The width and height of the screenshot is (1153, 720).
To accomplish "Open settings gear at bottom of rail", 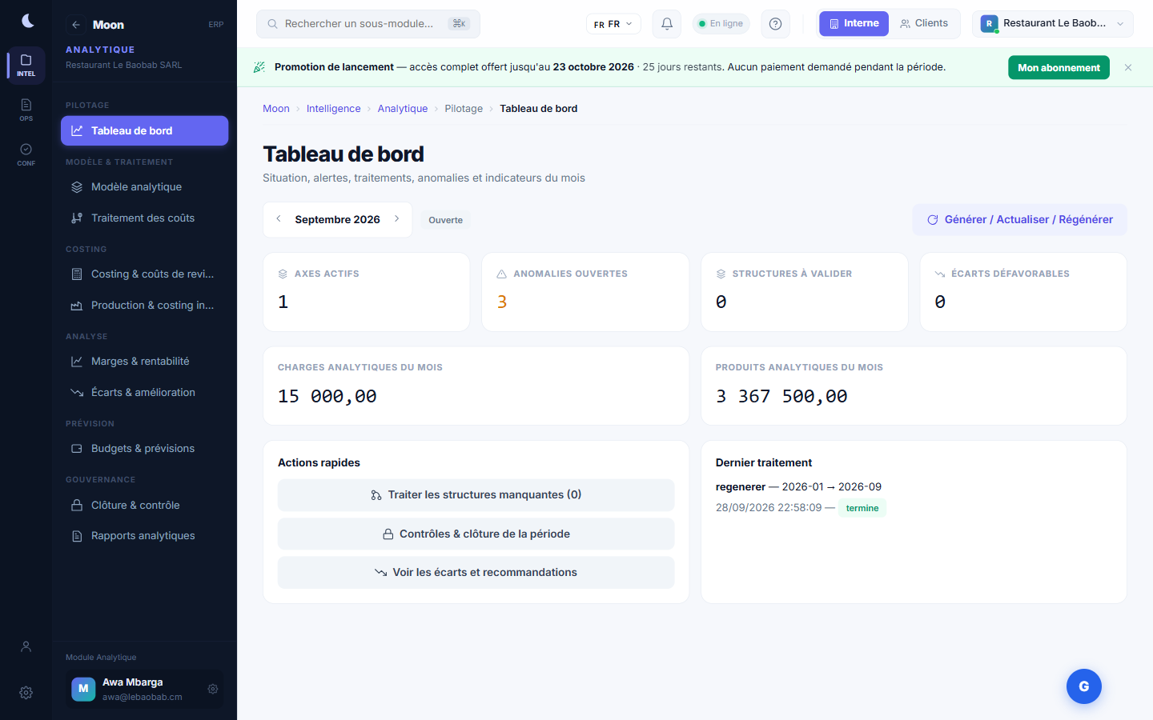I will (x=26, y=693).
